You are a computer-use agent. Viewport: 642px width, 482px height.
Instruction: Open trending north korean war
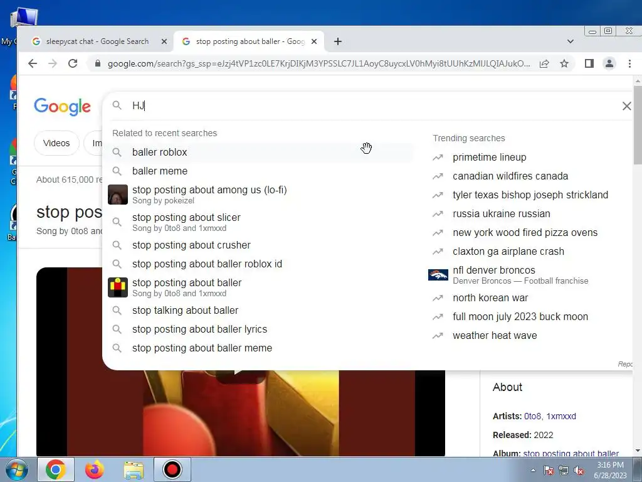point(490,298)
